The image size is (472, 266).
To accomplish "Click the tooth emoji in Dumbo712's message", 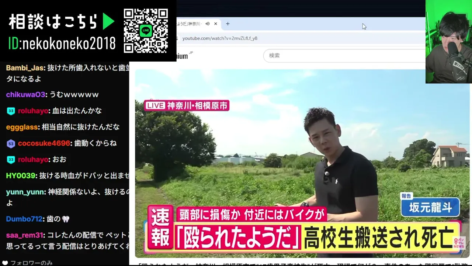I will pos(65,219).
